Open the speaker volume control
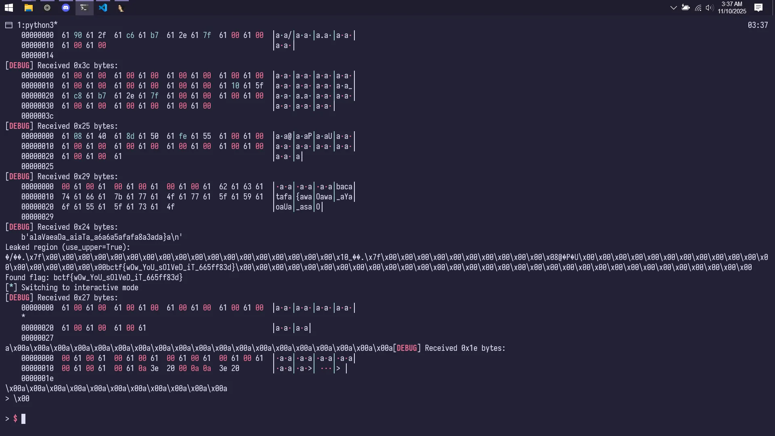 pos(709,8)
